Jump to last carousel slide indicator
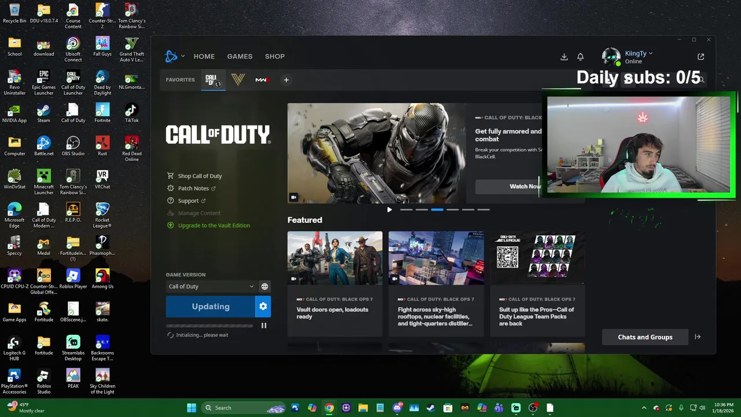 pos(483,210)
